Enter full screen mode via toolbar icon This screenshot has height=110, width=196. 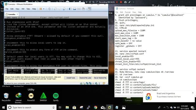click(x=79, y=9)
